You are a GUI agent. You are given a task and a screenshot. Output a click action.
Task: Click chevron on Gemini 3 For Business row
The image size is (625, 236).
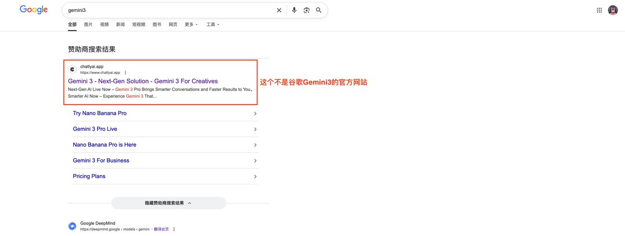[x=255, y=160]
